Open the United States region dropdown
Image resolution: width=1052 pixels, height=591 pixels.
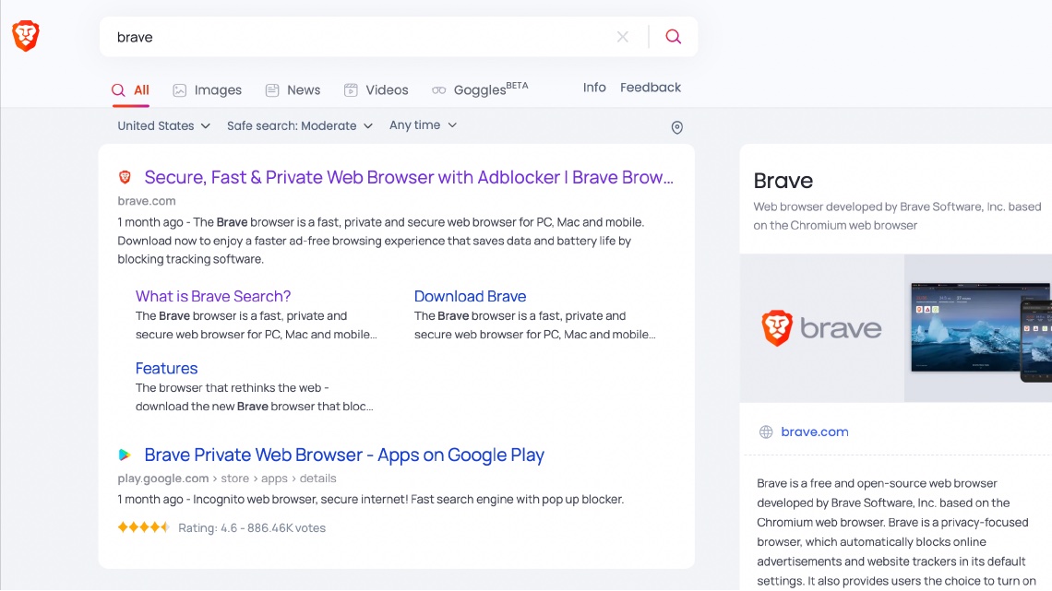pos(162,125)
